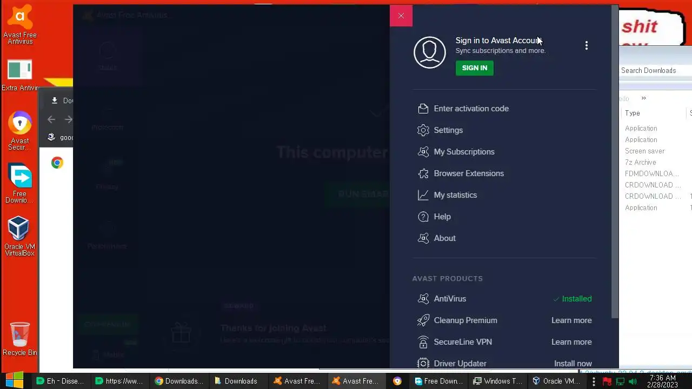
Task: Open Free Download Manager desktop shortcut
Action: click(19, 184)
